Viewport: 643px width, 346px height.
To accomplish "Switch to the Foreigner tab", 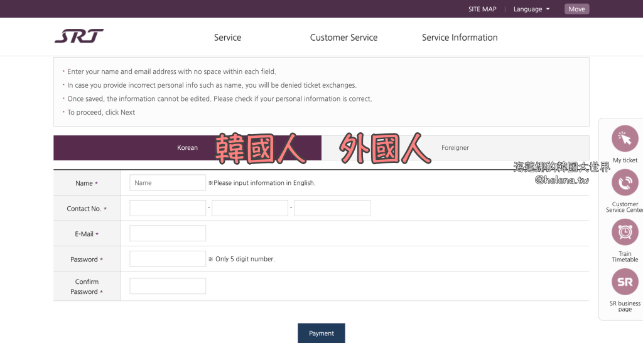I will point(455,148).
